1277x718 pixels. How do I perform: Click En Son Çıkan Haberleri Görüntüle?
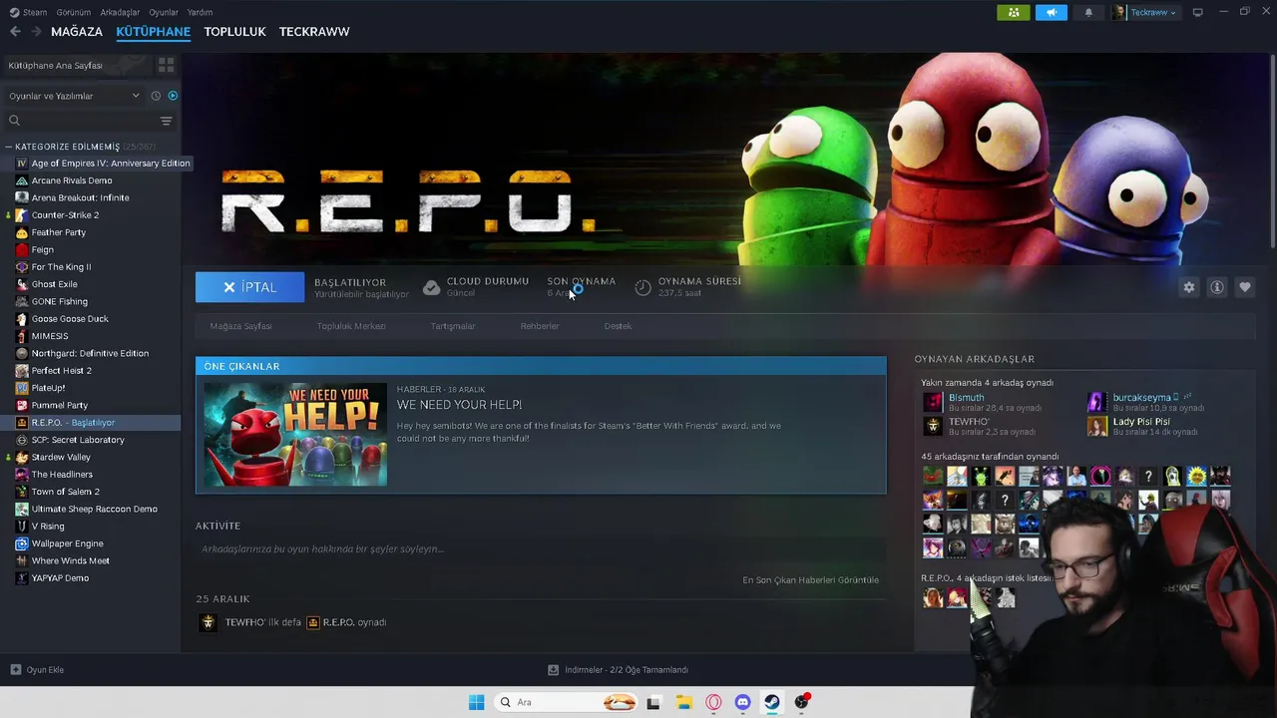click(810, 580)
